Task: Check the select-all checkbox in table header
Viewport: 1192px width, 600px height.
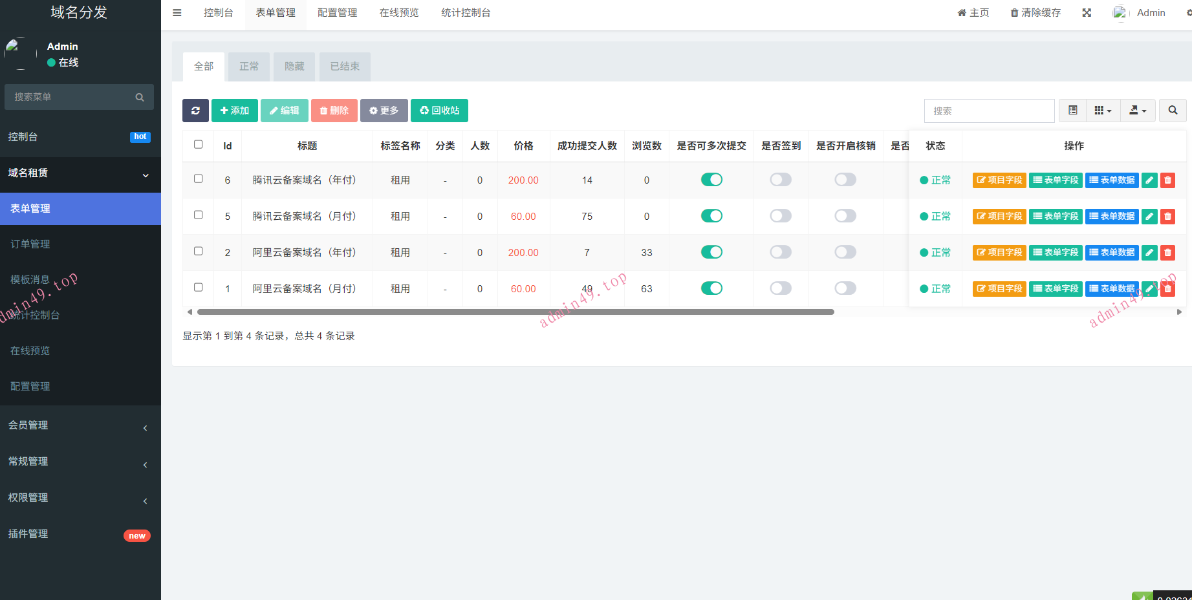Action: click(x=199, y=145)
